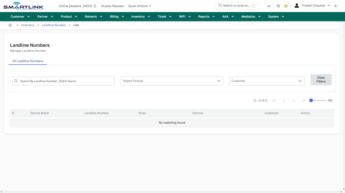345x193 pixels.
Task: Expand the Select Partner dropdown
Action: (172, 81)
